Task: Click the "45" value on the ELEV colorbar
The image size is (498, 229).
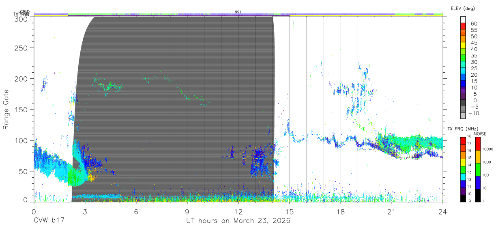Action: pyautogui.click(x=474, y=43)
